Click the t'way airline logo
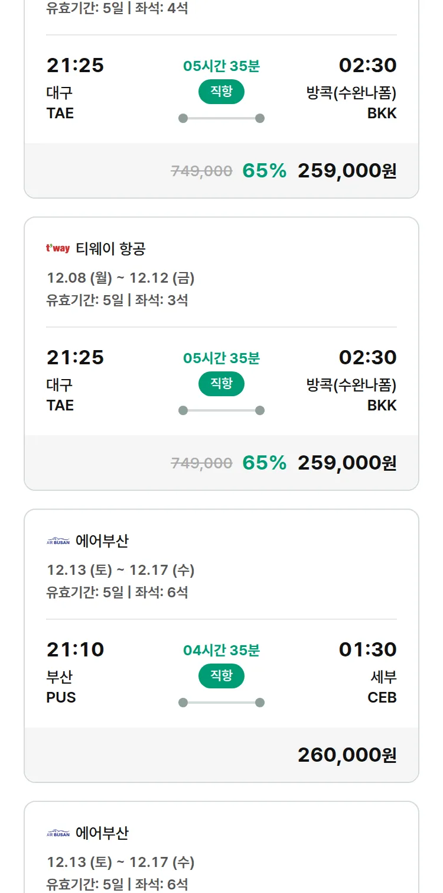Screen dimensions: 443x893 coord(58,248)
